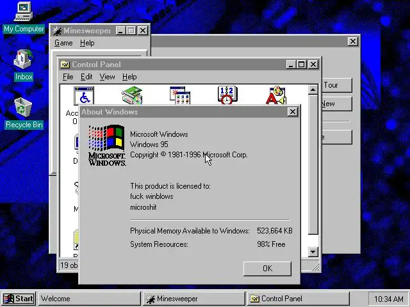
Task: Click the Control Panel status bar object count
Action: click(x=69, y=265)
